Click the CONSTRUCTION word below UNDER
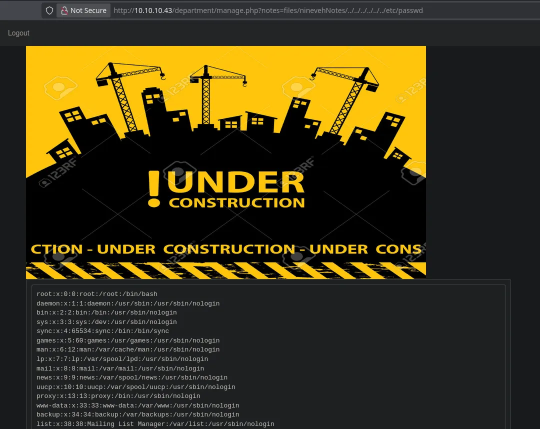Screen dimensions: 540x429 (236, 202)
